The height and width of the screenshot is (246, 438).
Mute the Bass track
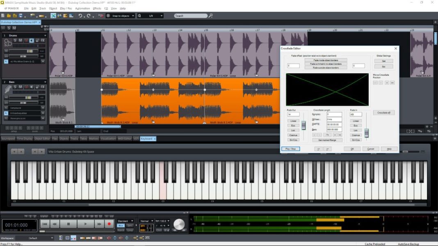(21, 87)
